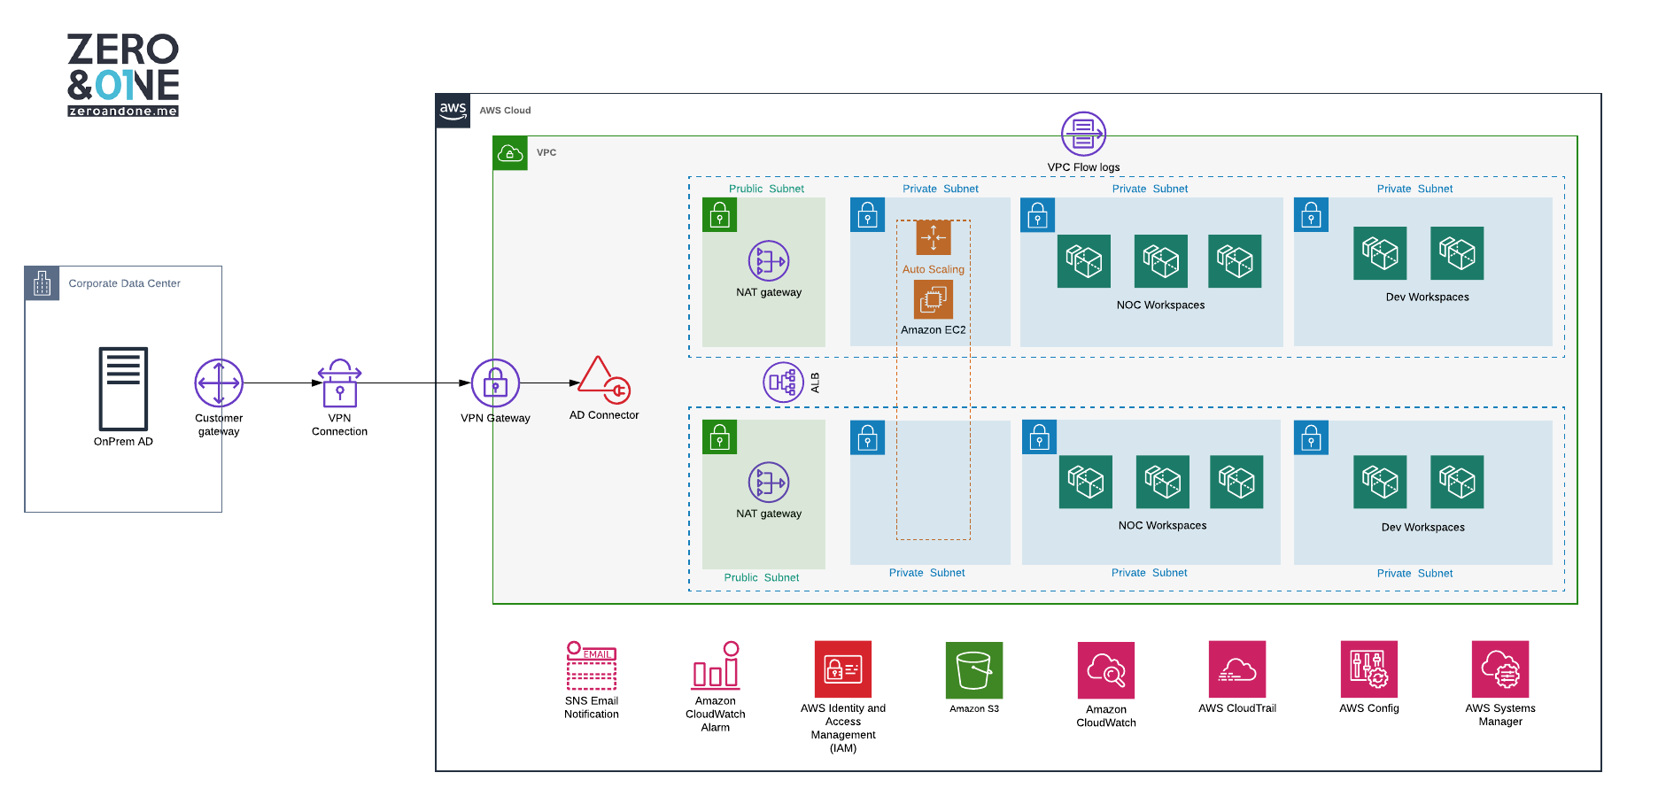Click the Amazon EC2 instance icon

pyautogui.click(x=934, y=300)
